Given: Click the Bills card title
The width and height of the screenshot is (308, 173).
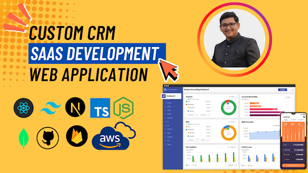Looking at the screenshot, I should [188, 122].
